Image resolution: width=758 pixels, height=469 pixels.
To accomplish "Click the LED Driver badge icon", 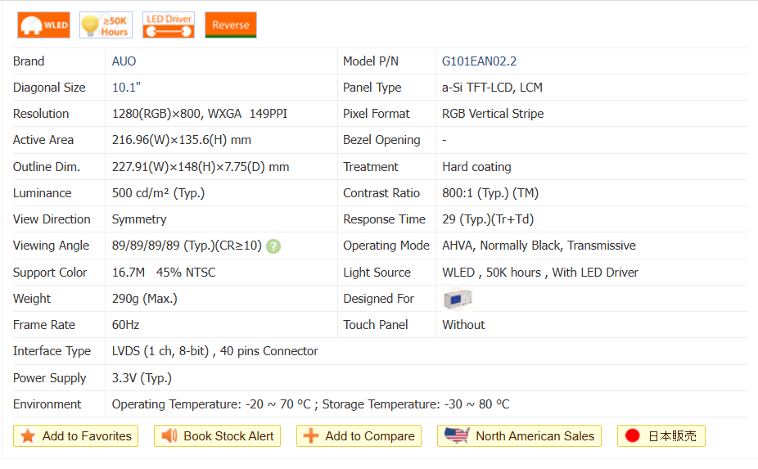I will click(x=168, y=25).
